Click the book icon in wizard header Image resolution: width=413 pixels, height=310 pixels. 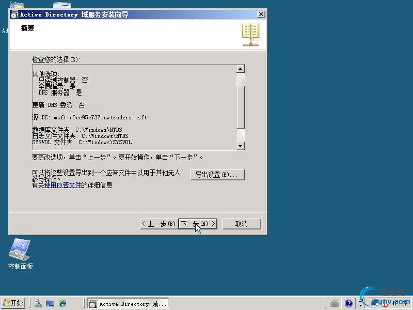click(250, 35)
